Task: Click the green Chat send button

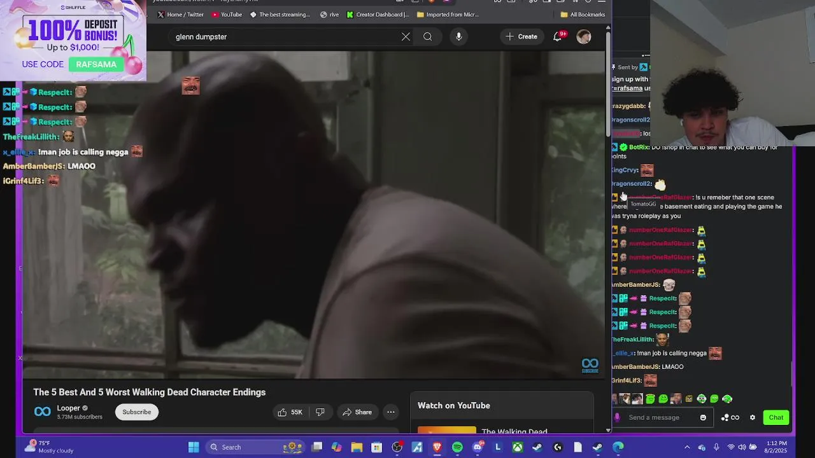Action: click(776, 418)
